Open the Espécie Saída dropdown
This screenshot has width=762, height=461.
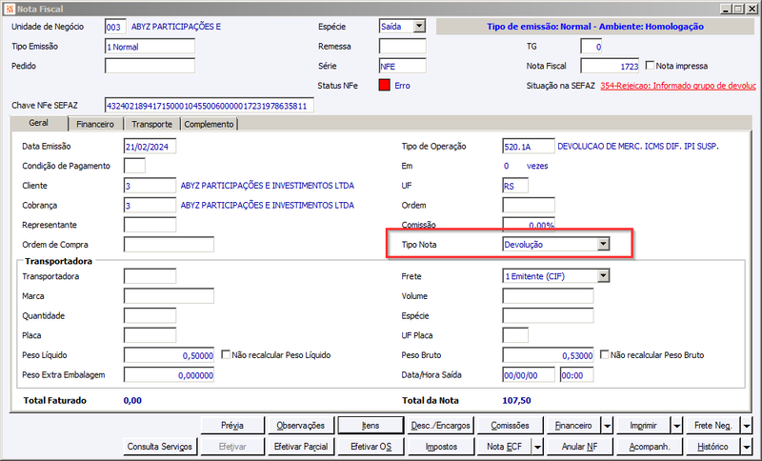click(419, 27)
